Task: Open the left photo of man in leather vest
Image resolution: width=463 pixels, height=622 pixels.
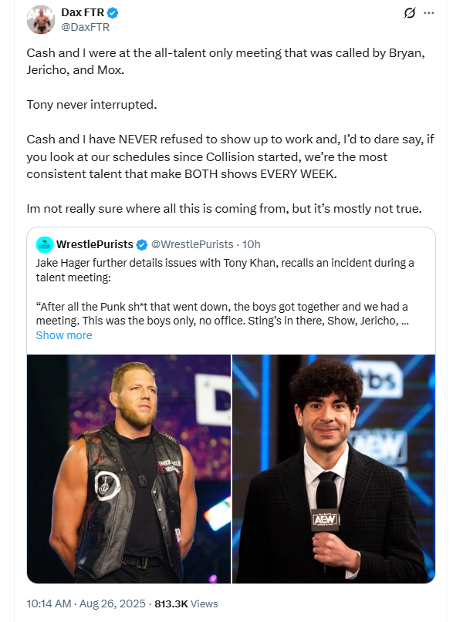Action: [129, 468]
